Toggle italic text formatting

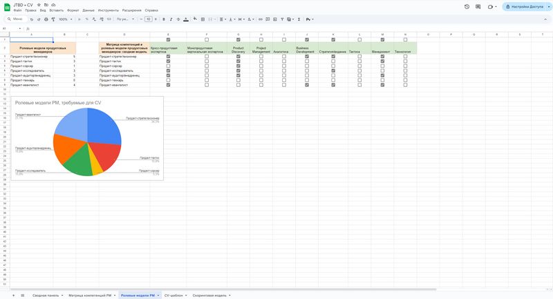tap(169, 19)
